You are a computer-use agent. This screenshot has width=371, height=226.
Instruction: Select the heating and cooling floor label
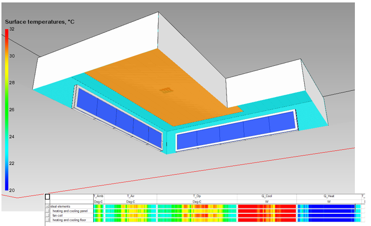pos(70,220)
